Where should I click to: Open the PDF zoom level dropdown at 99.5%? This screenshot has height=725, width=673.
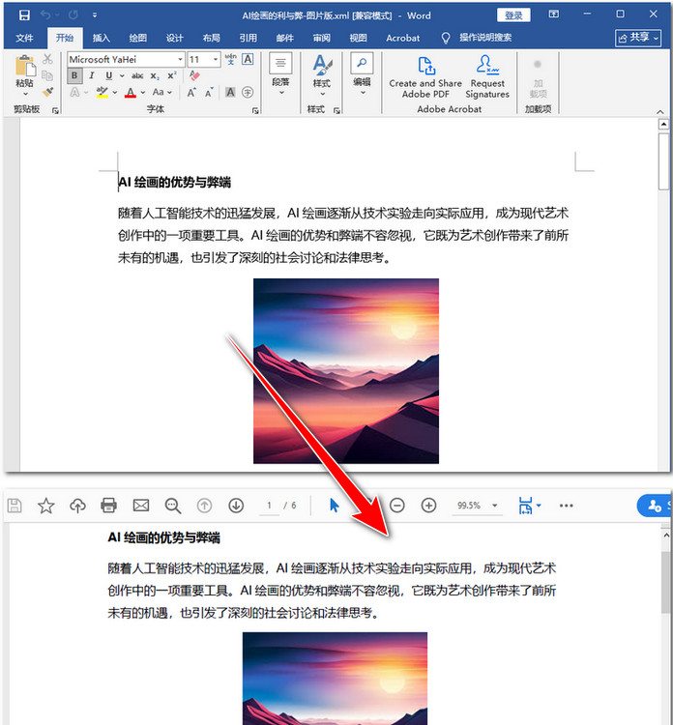click(494, 506)
